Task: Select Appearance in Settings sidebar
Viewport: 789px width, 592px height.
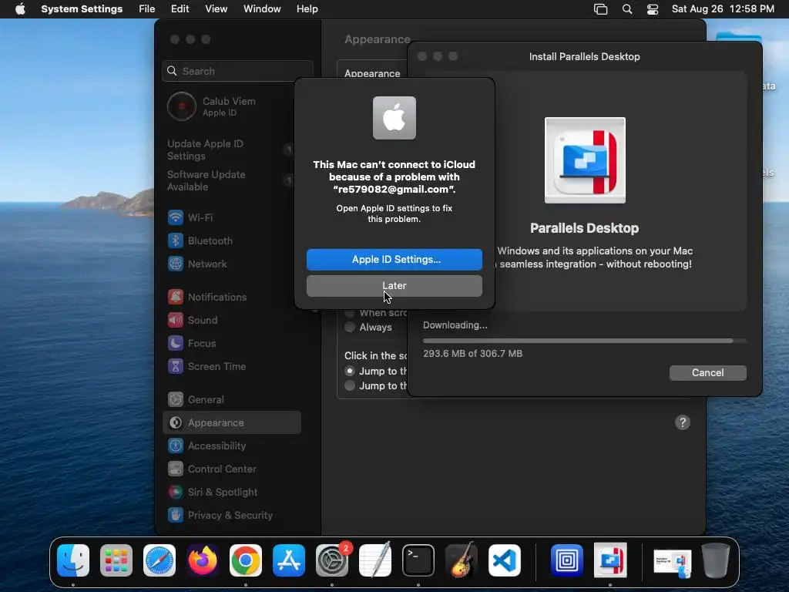Action: (231, 423)
